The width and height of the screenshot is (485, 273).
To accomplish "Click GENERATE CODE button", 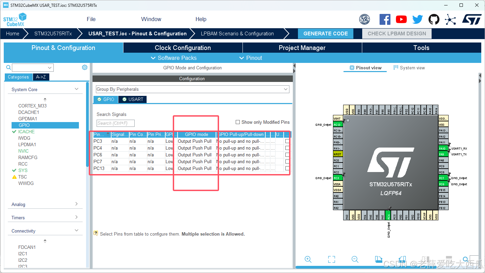I will (x=325, y=33).
